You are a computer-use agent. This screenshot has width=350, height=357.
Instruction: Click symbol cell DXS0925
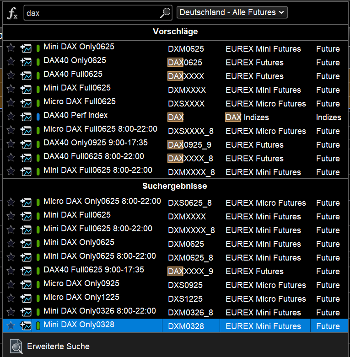point(185,285)
